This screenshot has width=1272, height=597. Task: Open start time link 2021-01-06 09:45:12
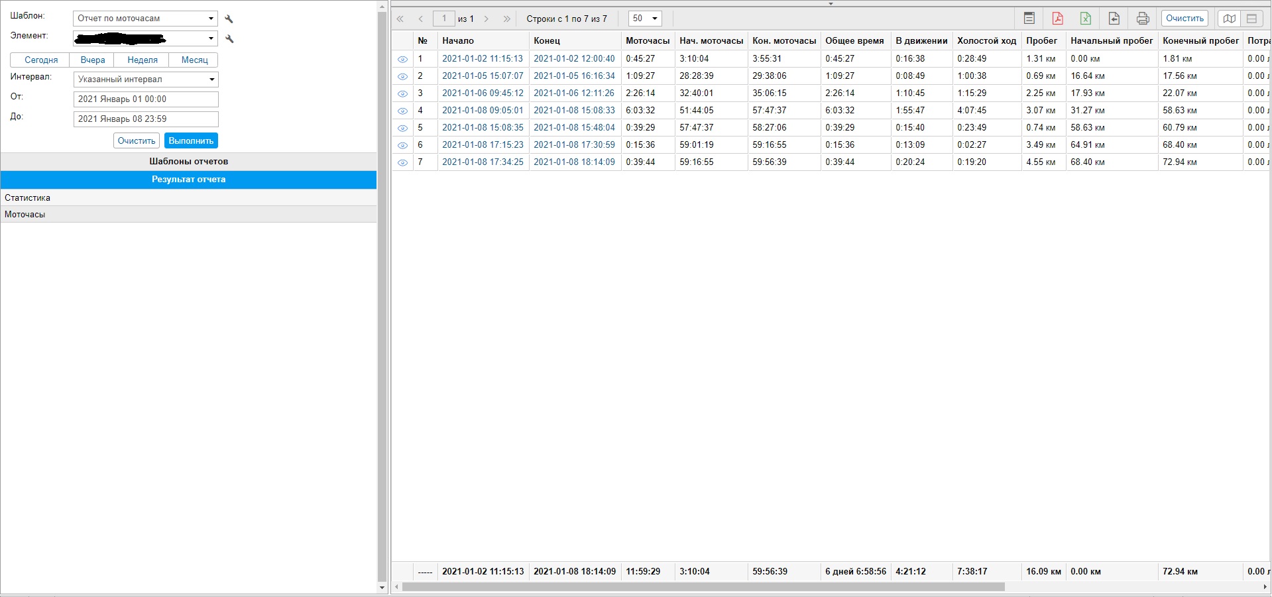[483, 93]
